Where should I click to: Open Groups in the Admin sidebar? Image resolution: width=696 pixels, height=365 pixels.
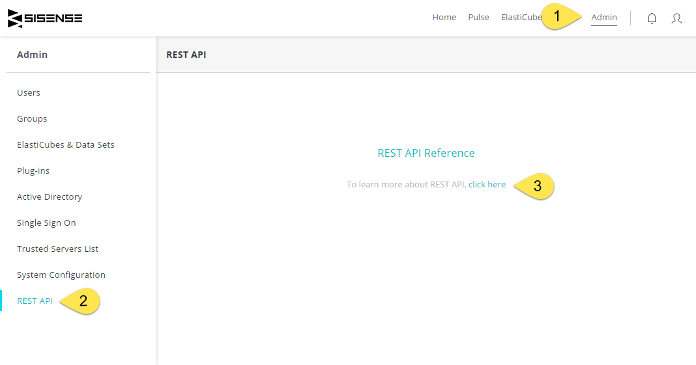pos(32,118)
